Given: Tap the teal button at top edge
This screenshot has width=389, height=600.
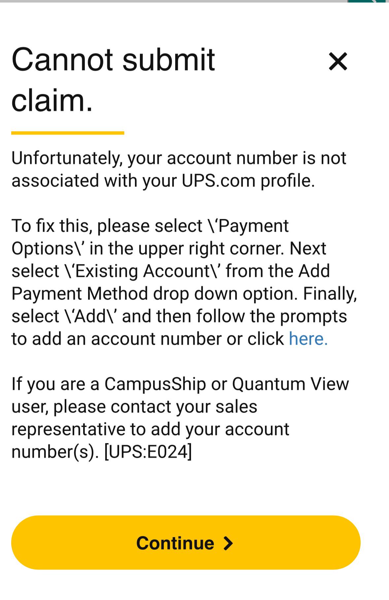Looking at the screenshot, I should [366, 1].
